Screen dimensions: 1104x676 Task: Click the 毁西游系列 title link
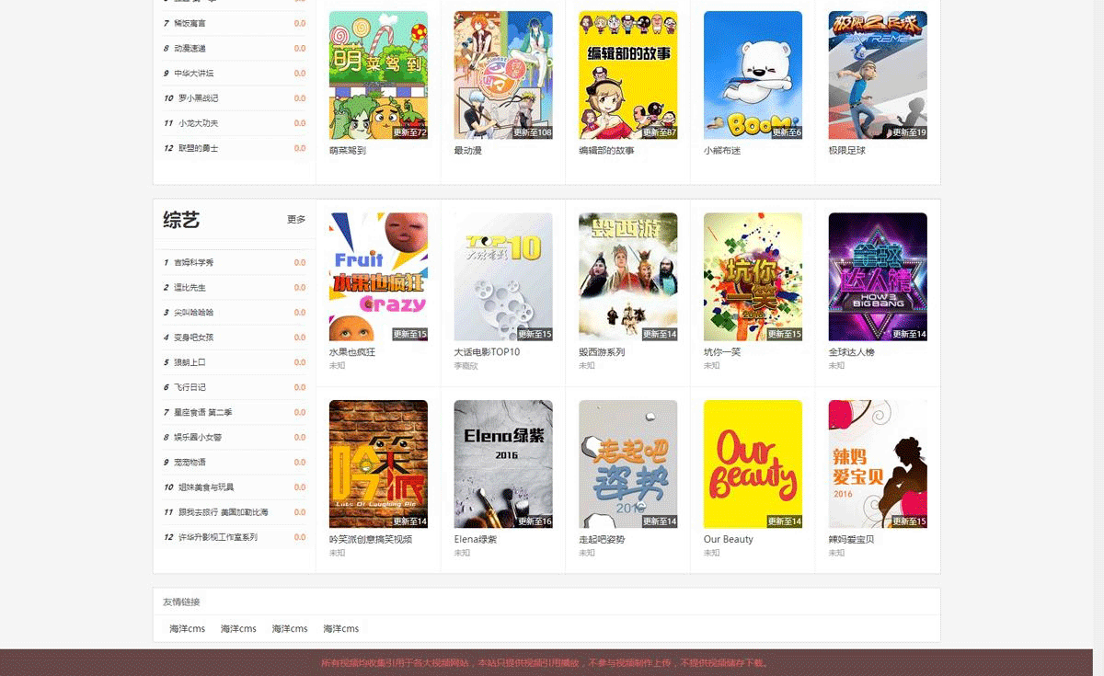pos(602,351)
